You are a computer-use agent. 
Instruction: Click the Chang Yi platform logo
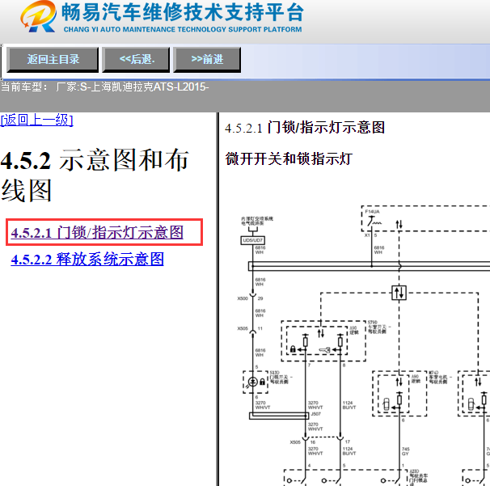click(39, 16)
